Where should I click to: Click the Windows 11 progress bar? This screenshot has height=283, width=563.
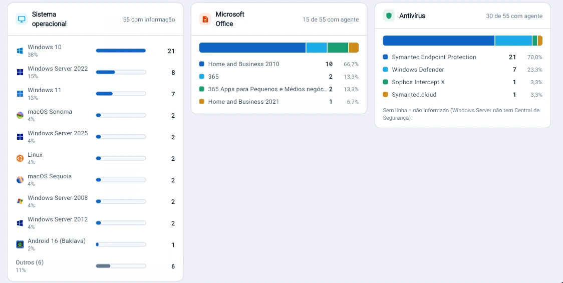pyautogui.click(x=121, y=94)
